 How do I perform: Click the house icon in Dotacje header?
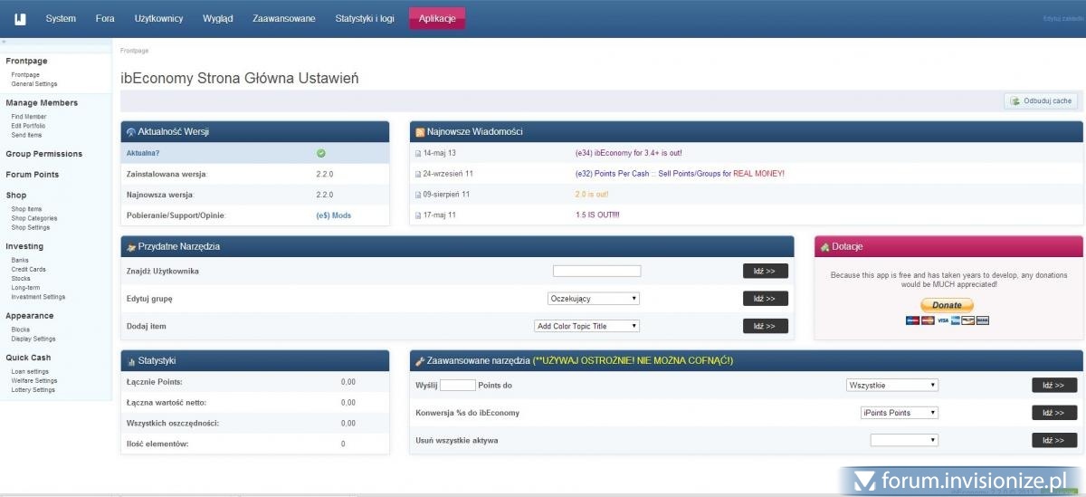[824, 246]
